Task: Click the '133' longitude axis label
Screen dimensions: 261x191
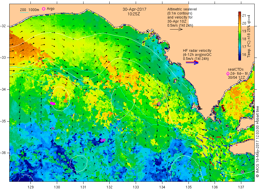Action: click(x=136, y=187)
